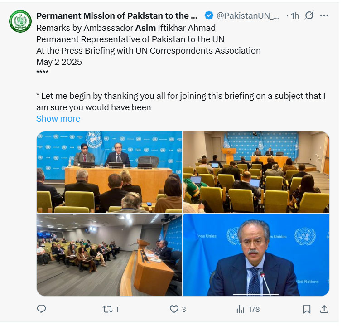Click the blue verified badge
Viewport: 342px width, 326px height.
click(209, 15)
